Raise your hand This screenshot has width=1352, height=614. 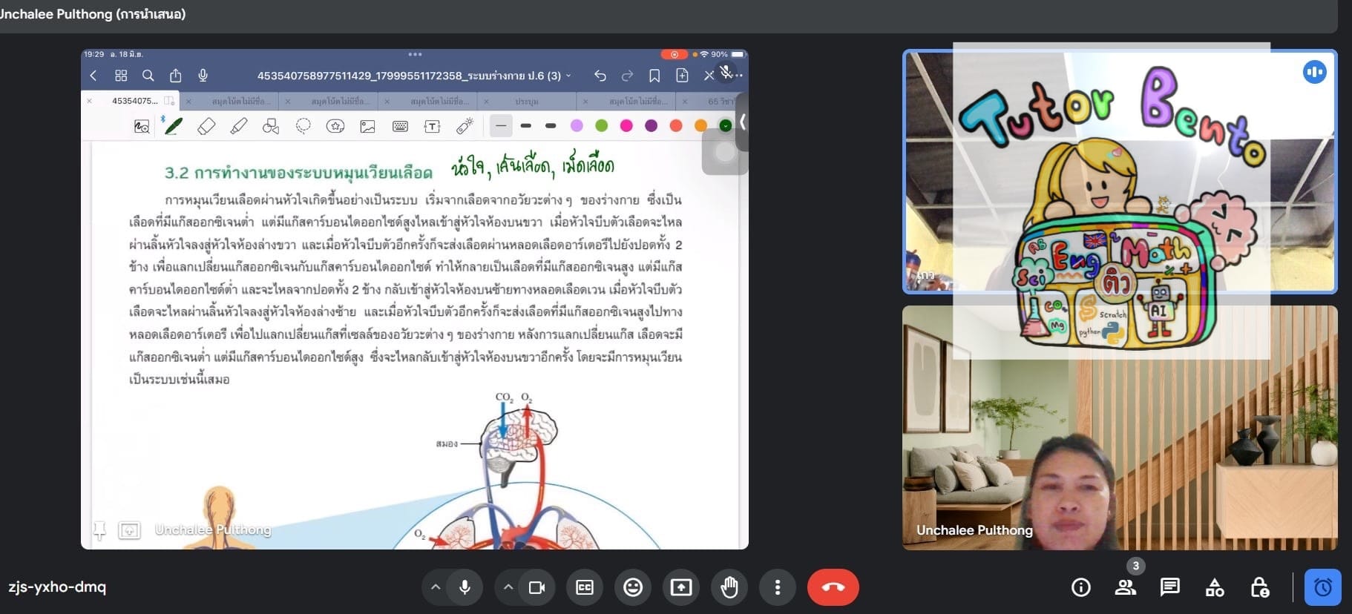pos(729,587)
